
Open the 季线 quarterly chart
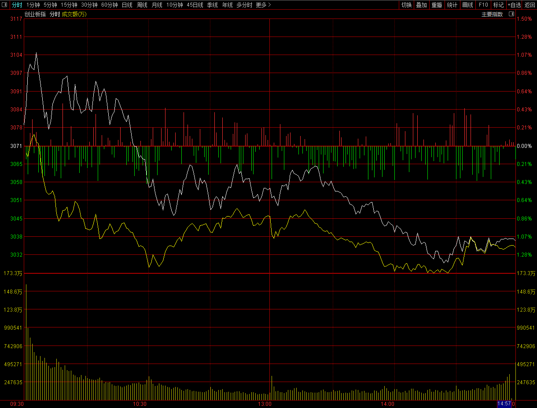tap(213, 5)
